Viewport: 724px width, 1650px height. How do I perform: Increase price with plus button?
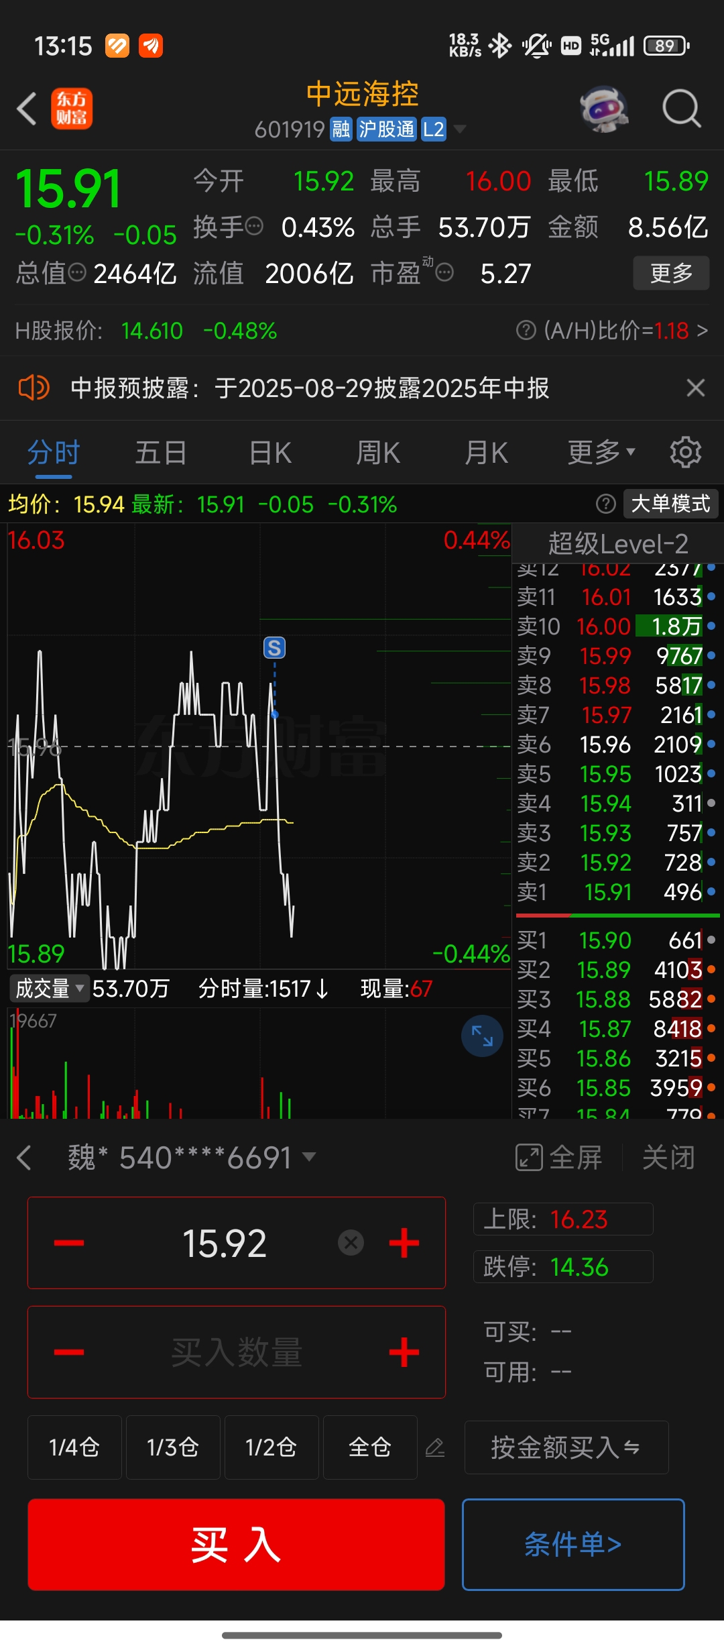(404, 1243)
